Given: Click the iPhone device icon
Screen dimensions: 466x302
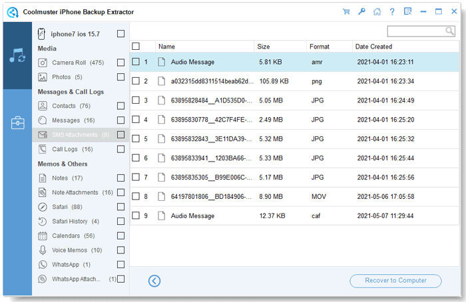Looking at the screenshot, I should pyautogui.click(x=41, y=33).
